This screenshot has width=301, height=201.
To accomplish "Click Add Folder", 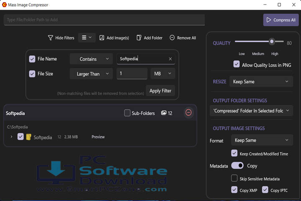I will pyautogui.click(x=150, y=38).
